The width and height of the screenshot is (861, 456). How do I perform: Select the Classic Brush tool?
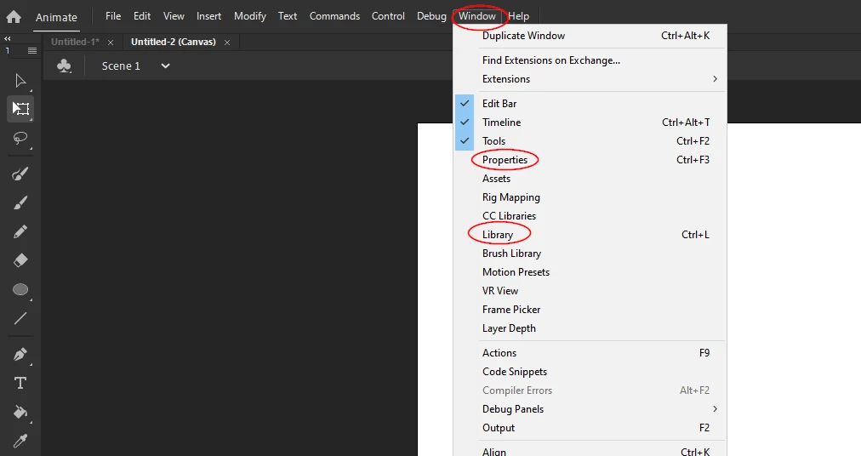(20, 202)
